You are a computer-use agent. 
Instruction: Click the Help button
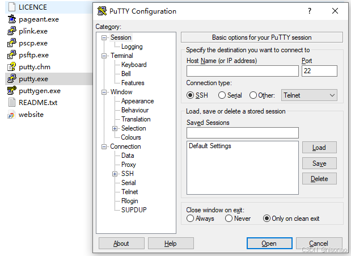coord(171,243)
